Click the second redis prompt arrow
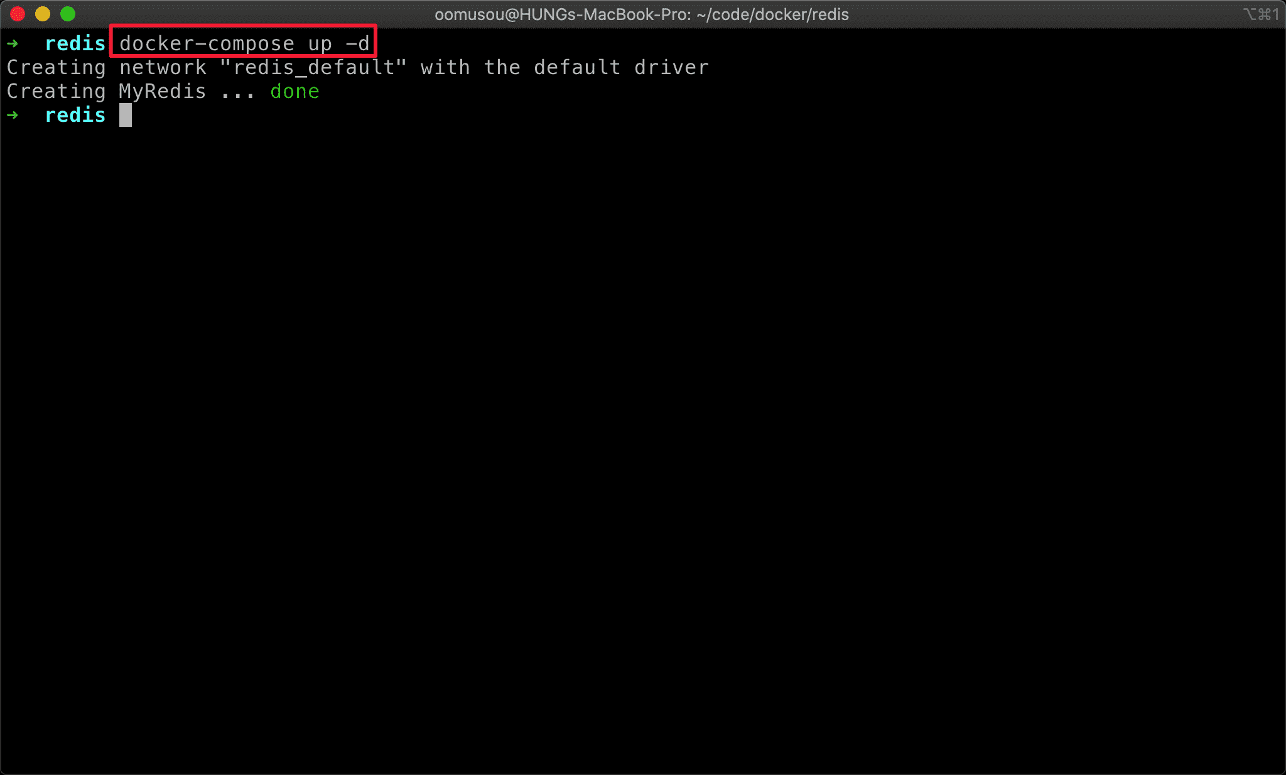 (14, 115)
